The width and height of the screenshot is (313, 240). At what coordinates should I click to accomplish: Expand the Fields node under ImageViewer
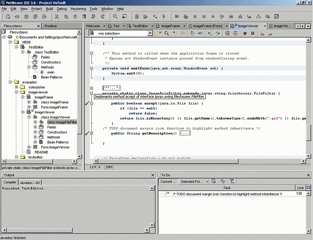click(35, 127)
